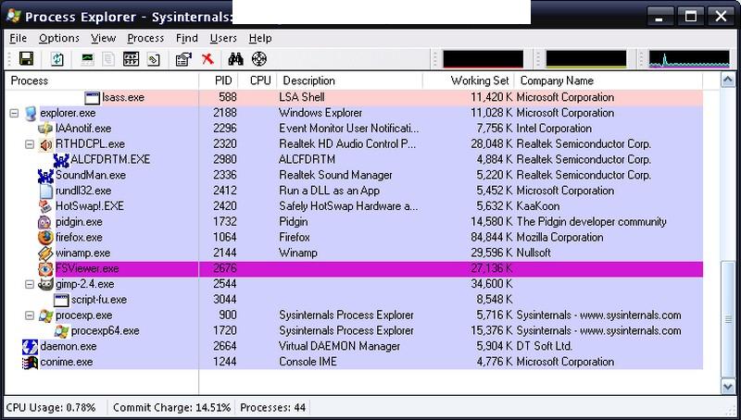Click the Save toolbar icon
This screenshot has height=420, width=741.
[x=26, y=59]
